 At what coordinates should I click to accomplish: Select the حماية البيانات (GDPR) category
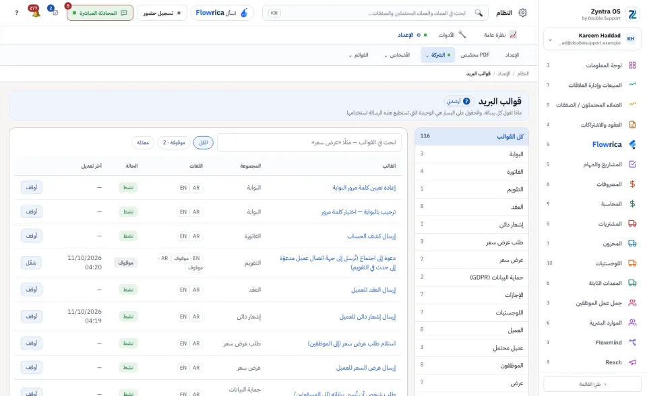tap(472, 277)
